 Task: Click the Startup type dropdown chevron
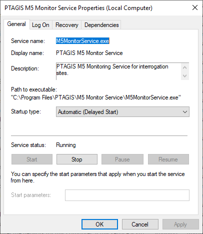click(x=185, y=112)
